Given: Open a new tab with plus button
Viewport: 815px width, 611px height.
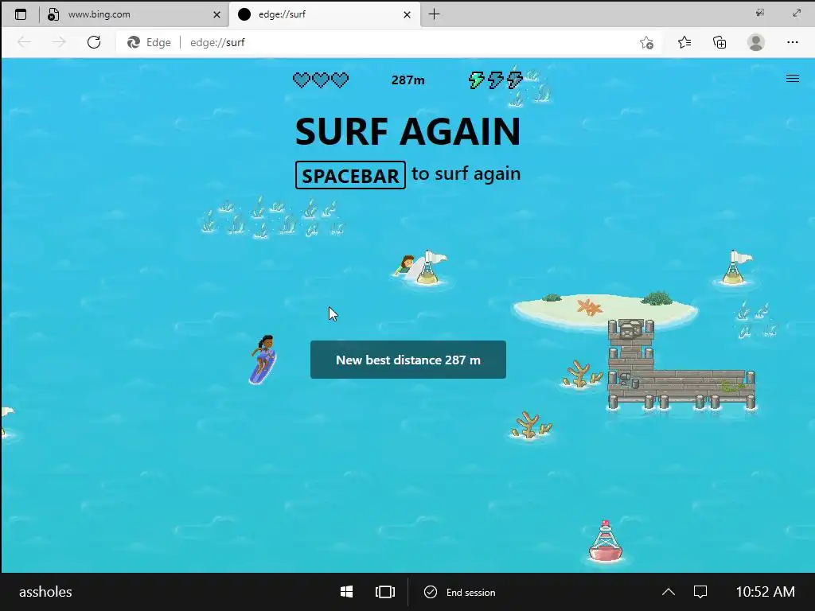Looking at the screenshot, I should tap(434, 14).
